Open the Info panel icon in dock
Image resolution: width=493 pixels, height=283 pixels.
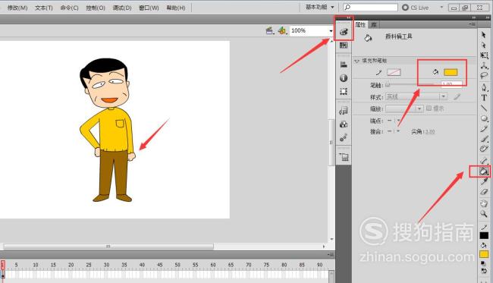(x=344, y=78)
